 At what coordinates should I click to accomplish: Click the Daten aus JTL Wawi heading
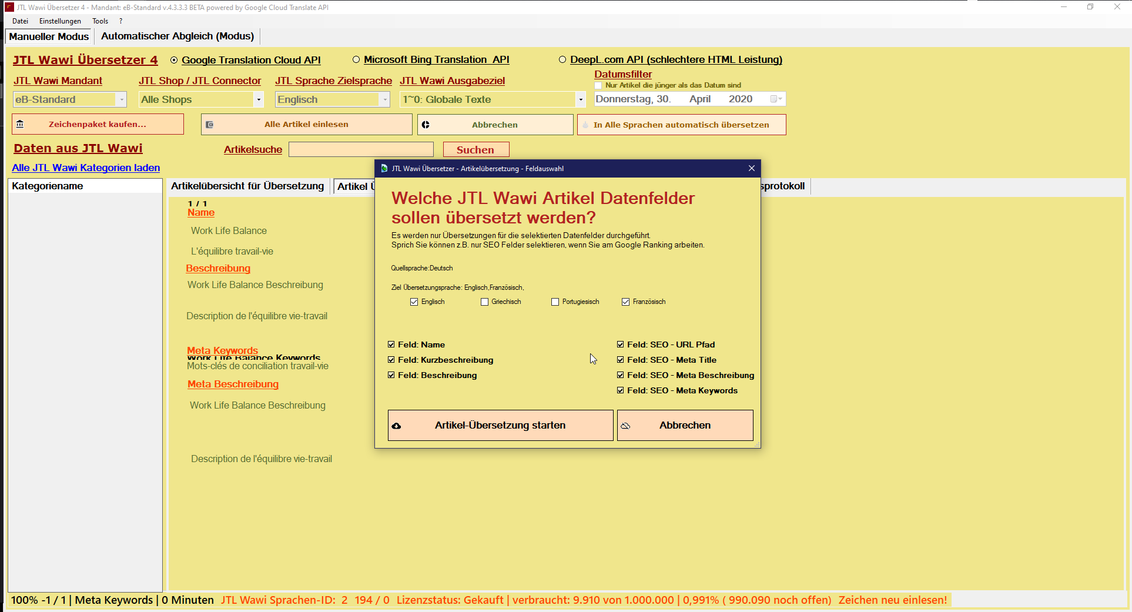(x=78, y=148)
